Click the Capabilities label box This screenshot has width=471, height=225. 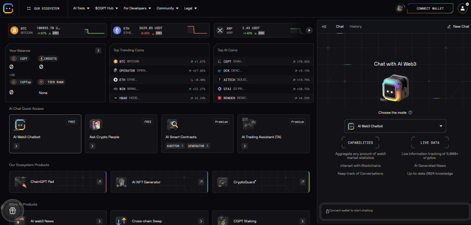[361, 143]
